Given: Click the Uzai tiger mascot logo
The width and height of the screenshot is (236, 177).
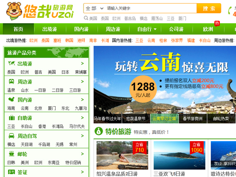Looking at the screenshot, I should coord(14,11).
